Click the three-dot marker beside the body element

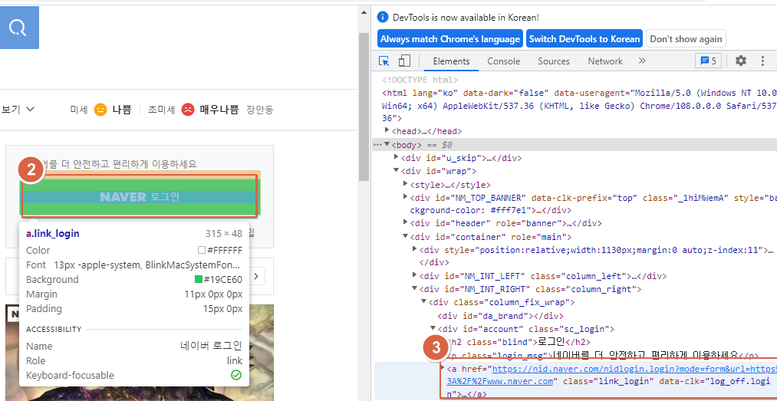tap(377, 145)
